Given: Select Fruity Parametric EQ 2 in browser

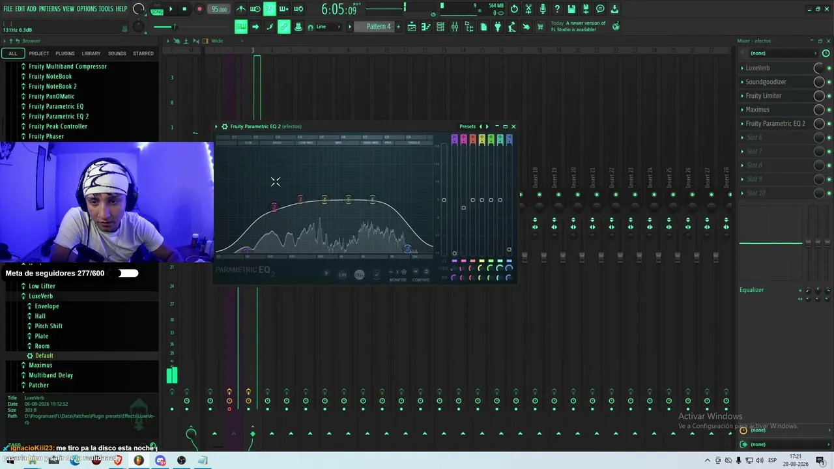Looking at the screenshot, I should coord(59,117).
